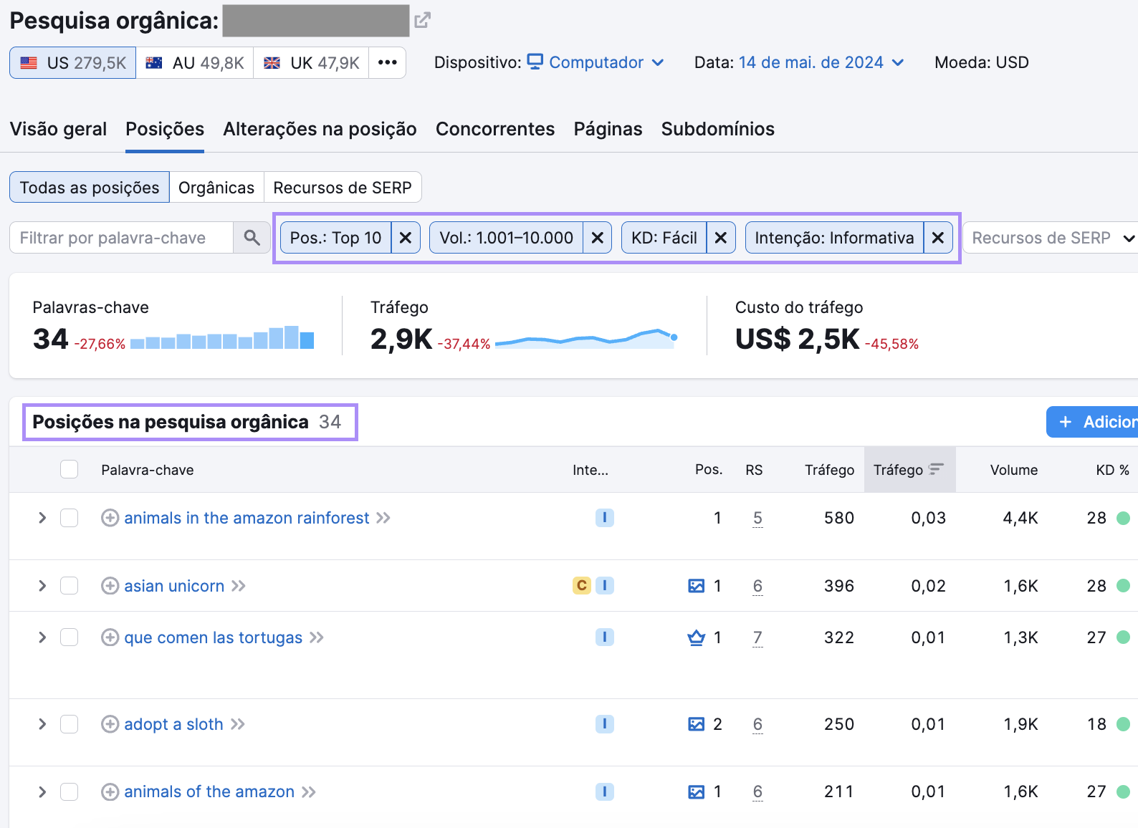Viewport: 1138px width, 828px height.
Task: Remove the Vol.: 1.001–10.000 filter
Action: [597, 238]
